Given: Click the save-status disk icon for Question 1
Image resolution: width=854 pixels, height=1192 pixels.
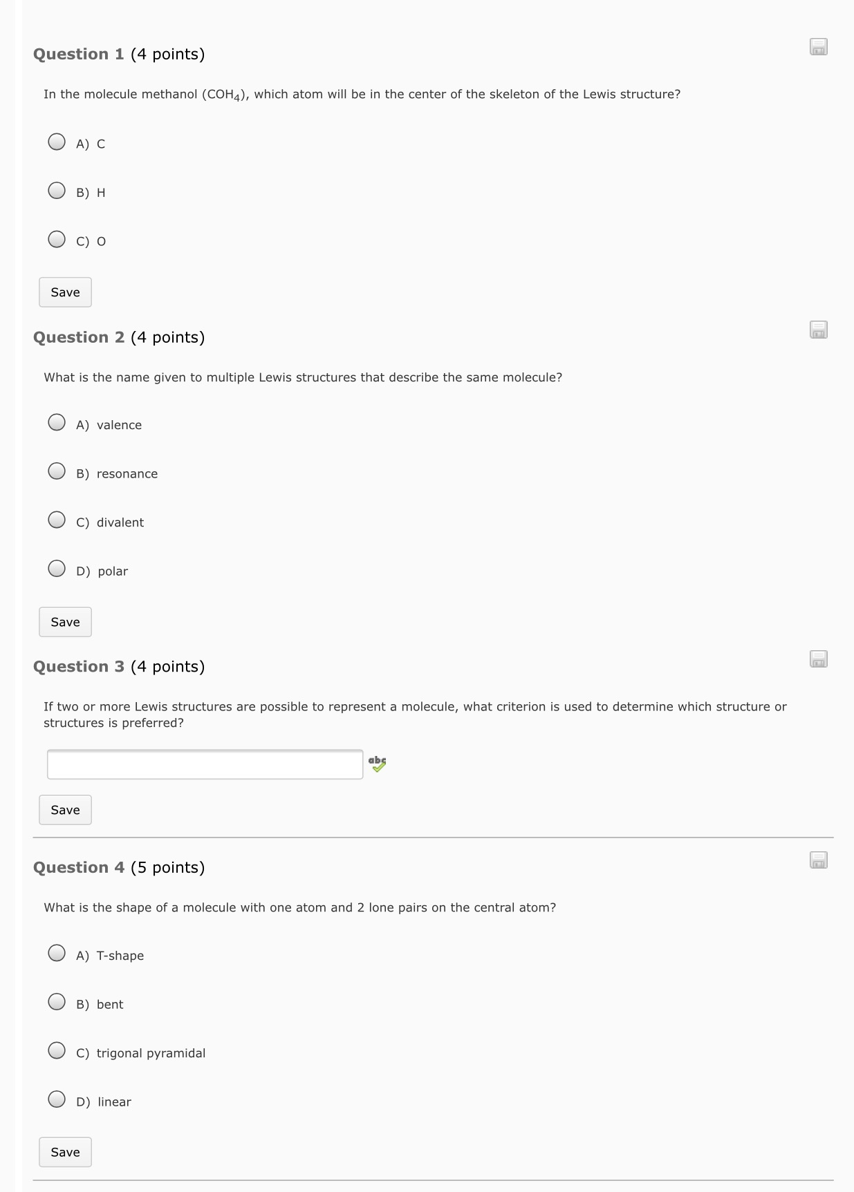Looking at the screenshot, I should point(819,47).
